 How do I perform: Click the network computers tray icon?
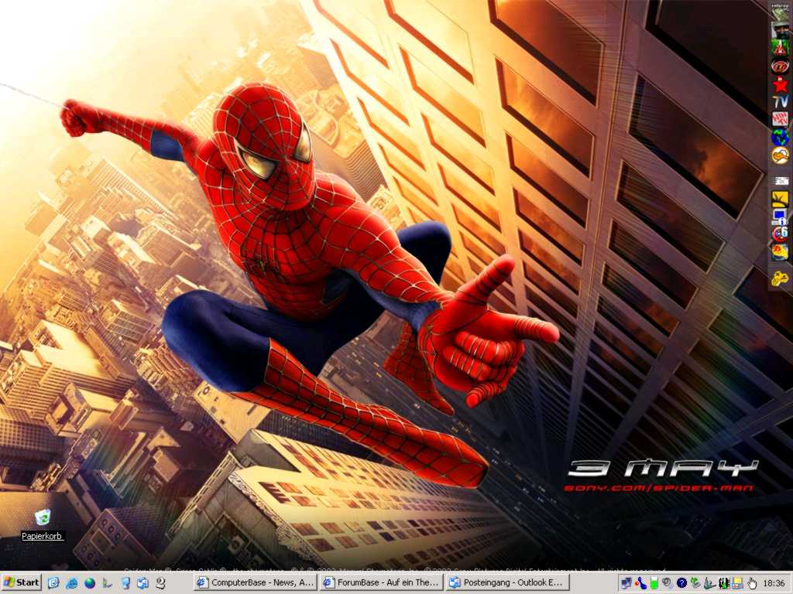pyautogui.click(x=627, y=583)
